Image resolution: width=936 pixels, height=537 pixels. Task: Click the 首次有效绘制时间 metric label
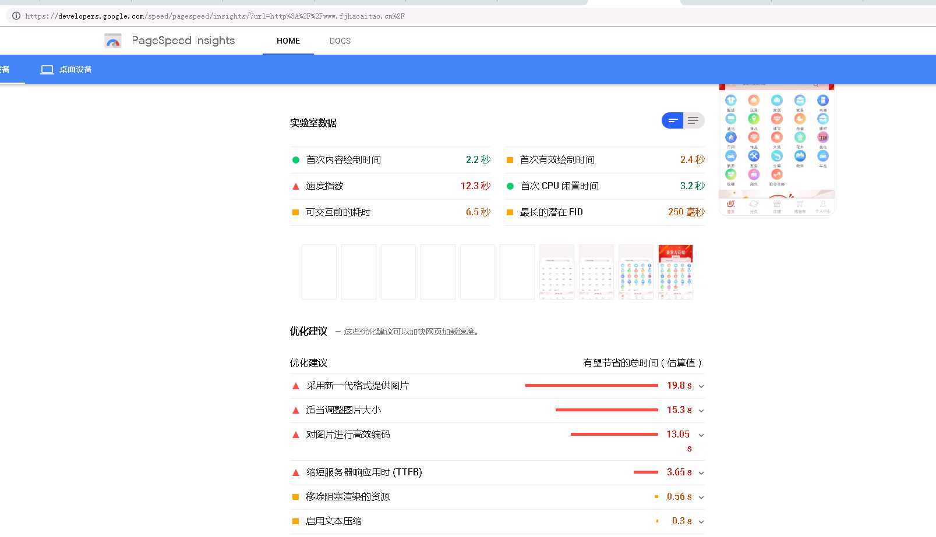tap(557, 160)
